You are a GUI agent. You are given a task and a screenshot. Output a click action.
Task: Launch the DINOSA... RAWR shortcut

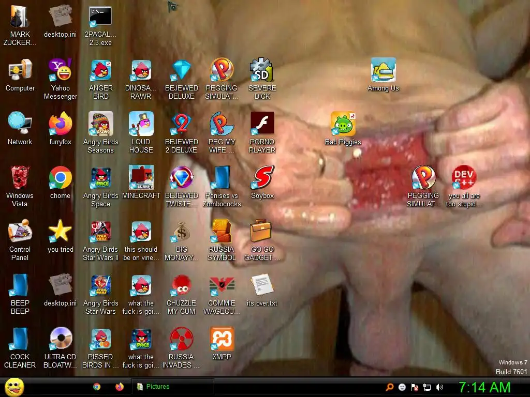(x=141, y=80)
